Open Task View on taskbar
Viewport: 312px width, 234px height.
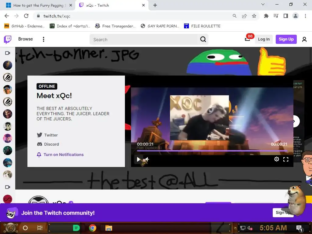(x=40, y=228)
